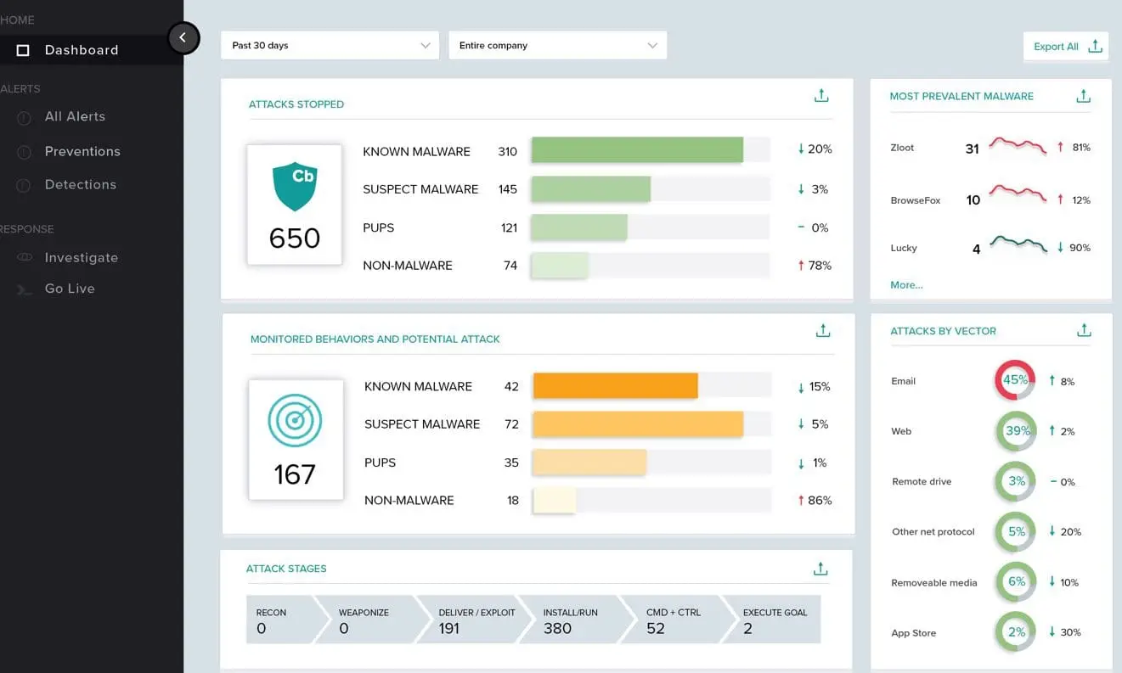Screen dimensions: 1122x673
Task: Click the orange Known Malware 42 bar
Action: 616,386
